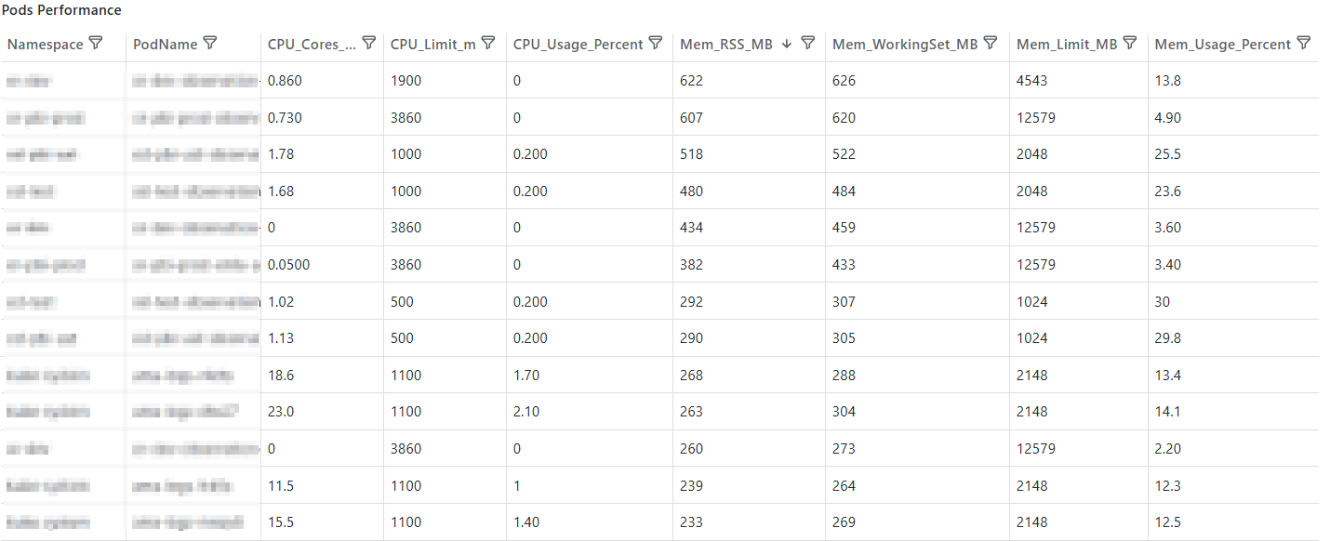
Task: Select the Mem_Usage_Percent cell 14.1
Action: [x=1167, y=412]
